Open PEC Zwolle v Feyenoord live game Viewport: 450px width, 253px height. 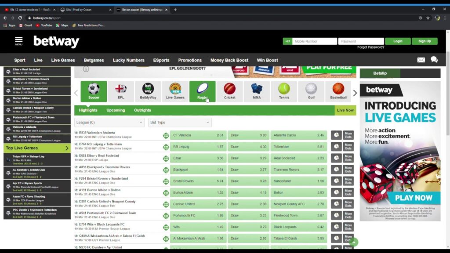37,213
